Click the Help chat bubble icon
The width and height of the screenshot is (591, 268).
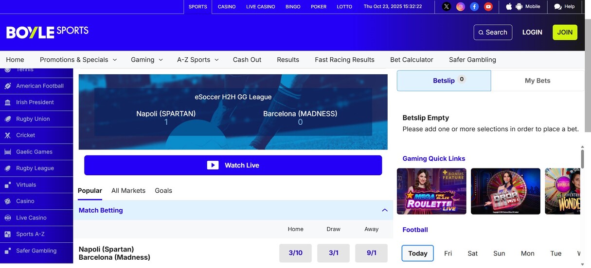coord(557,7)
